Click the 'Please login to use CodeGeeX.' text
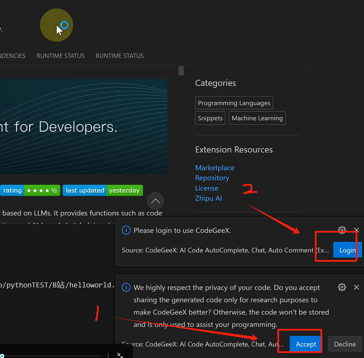This screenshot has width=364, height=358. pos(182,230)
